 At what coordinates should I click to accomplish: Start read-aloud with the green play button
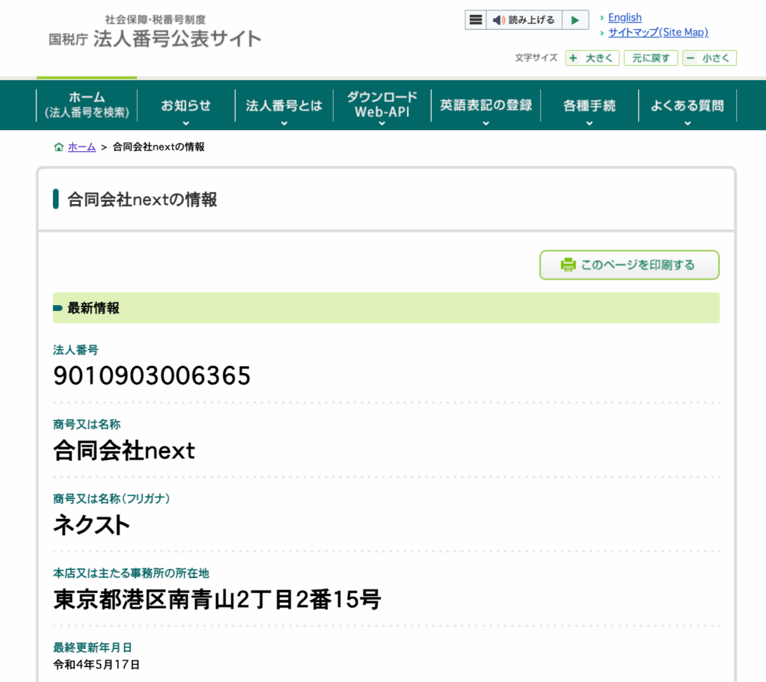pos(575,20)
